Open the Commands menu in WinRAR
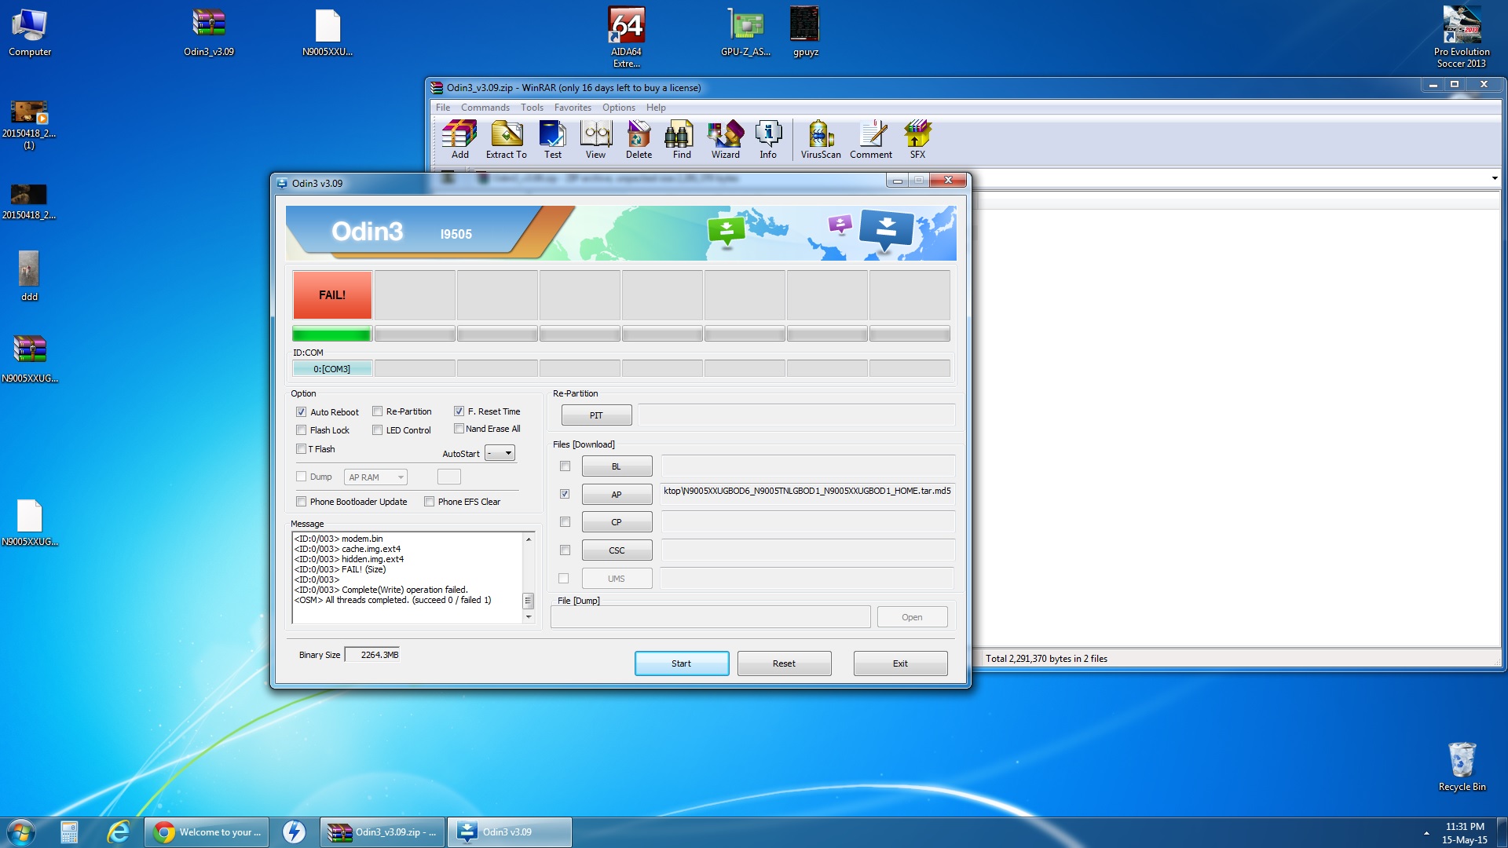Screen dimensions: 1508x848 pyautogui.click(x=485, y=108)
